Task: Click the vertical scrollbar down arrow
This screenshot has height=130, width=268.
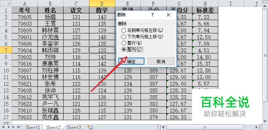Action: coord(265,122)
